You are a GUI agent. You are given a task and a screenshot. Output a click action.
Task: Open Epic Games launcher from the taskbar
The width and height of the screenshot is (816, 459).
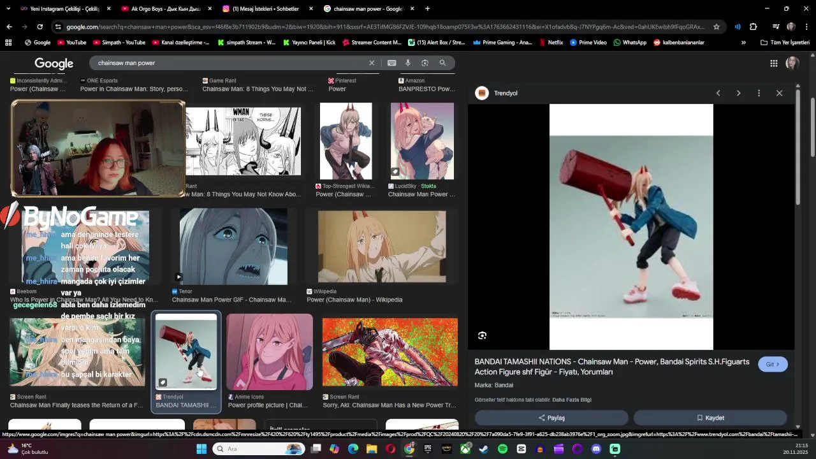(x=428, y=449)
